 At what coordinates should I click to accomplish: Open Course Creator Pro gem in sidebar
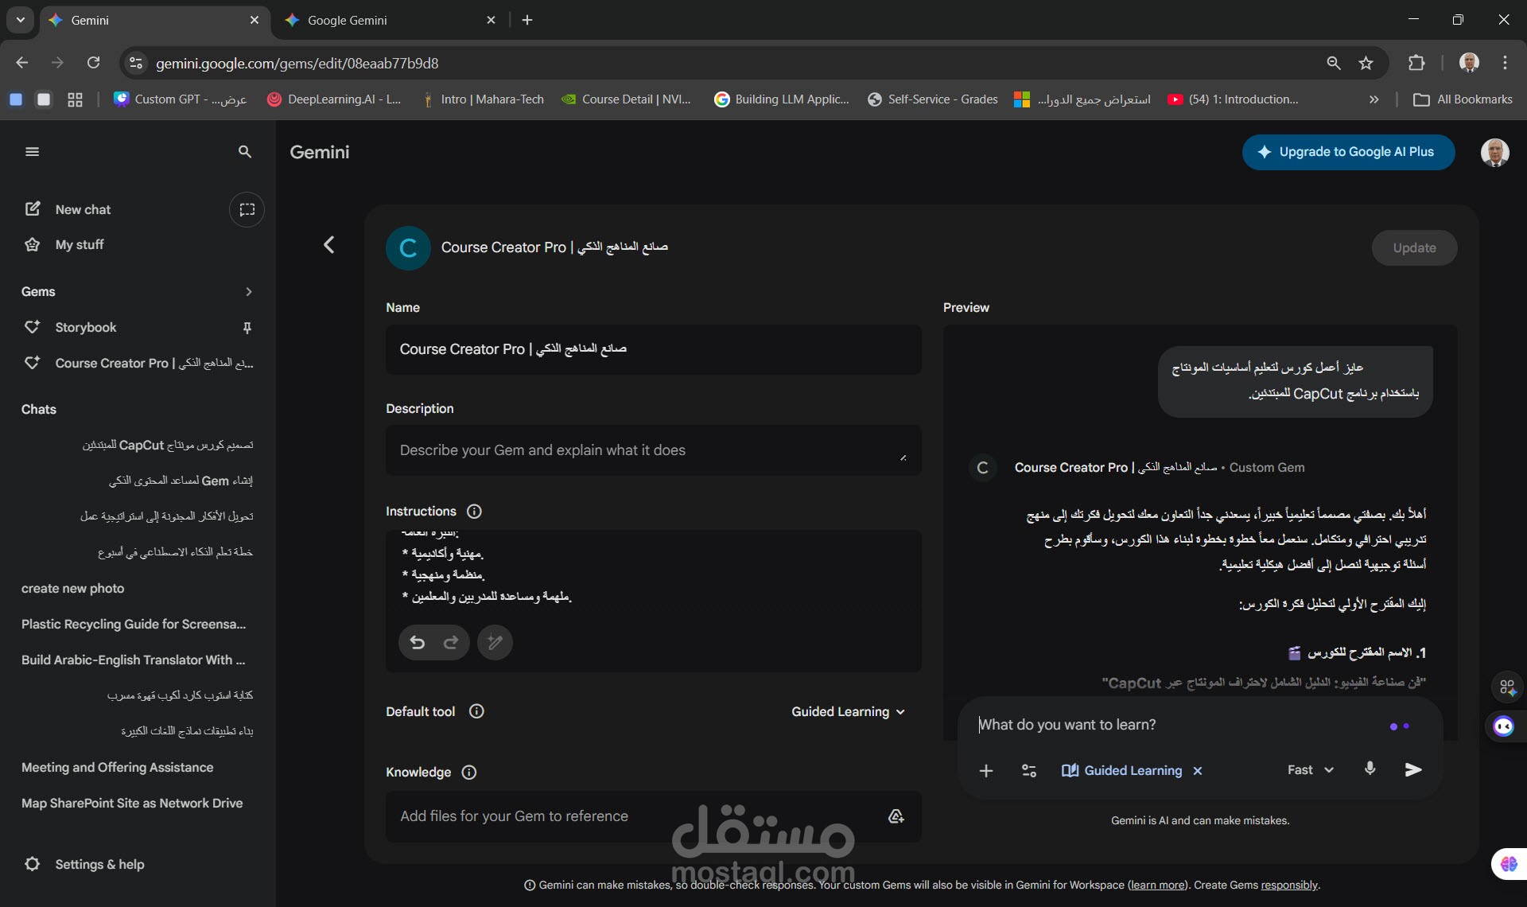coord(138,363)
